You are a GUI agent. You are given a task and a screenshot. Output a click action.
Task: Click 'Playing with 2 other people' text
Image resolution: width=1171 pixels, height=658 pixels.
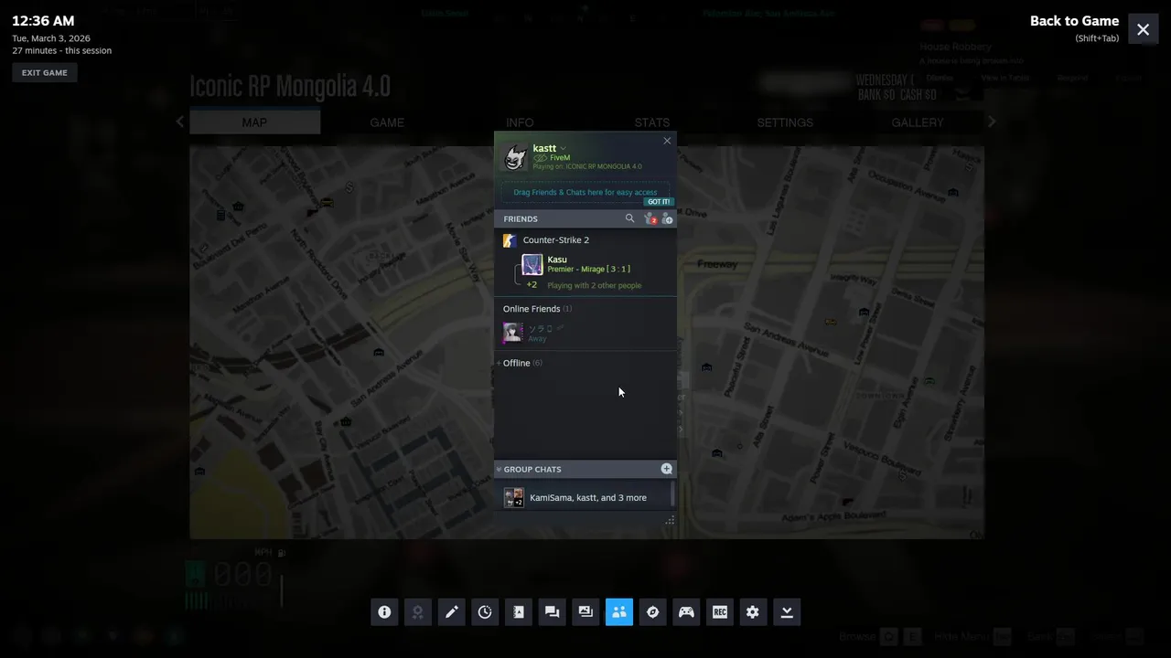(595, 285)
